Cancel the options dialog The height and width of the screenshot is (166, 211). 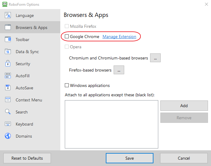[x=184, y=158]
